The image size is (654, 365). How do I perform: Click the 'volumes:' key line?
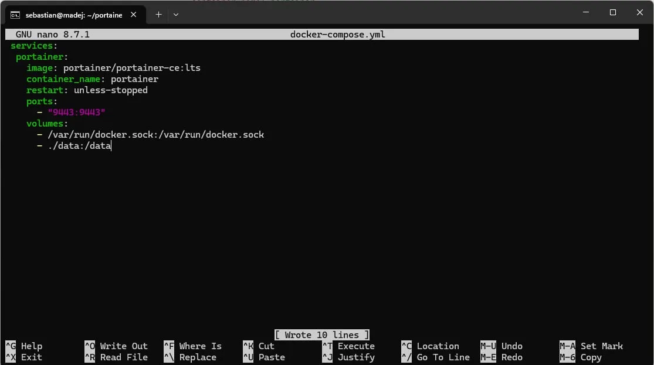(x=47, y=124)
